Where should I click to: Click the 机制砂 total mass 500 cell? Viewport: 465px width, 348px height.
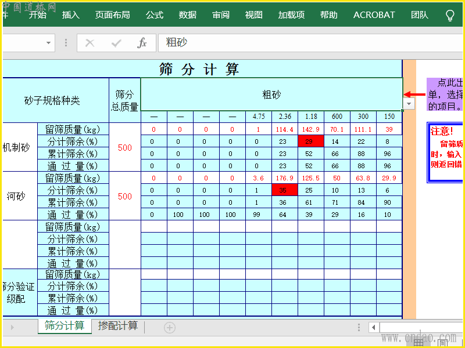coord(125,147)
